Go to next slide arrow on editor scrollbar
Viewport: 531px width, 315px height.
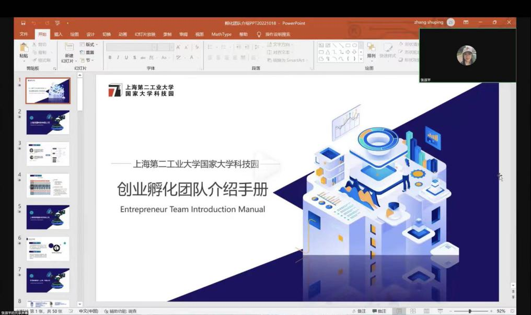tap(513, 297)
